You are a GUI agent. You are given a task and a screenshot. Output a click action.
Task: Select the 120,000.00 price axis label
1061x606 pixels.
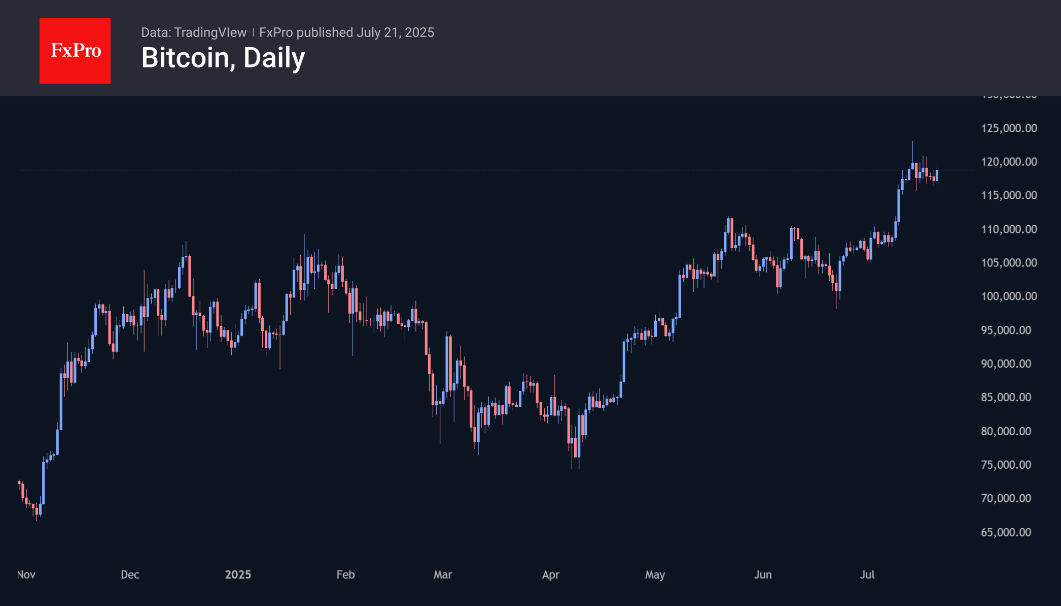pyautogui.click(x=1009, y=162)
